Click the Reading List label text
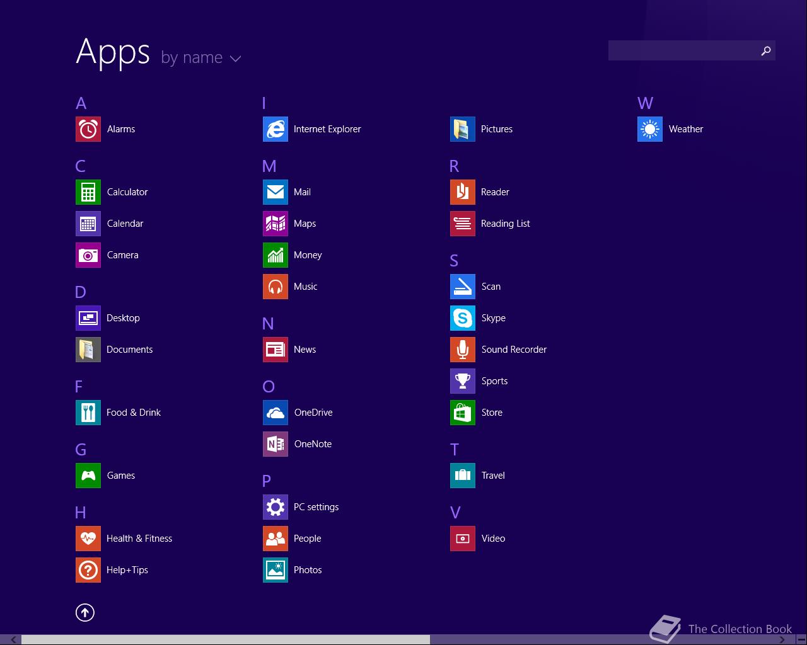This screenshot has width=807, height=645. [x=505, y=224]
